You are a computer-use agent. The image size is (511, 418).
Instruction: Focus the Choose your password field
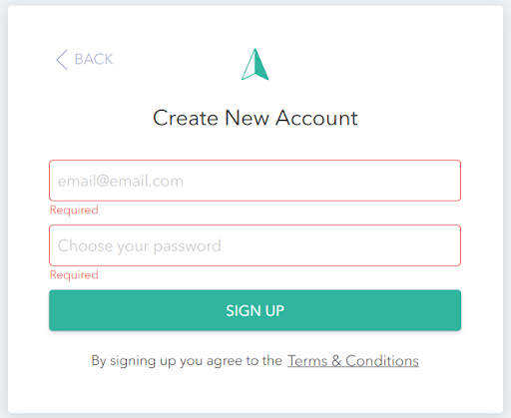(x=255, y=245)
